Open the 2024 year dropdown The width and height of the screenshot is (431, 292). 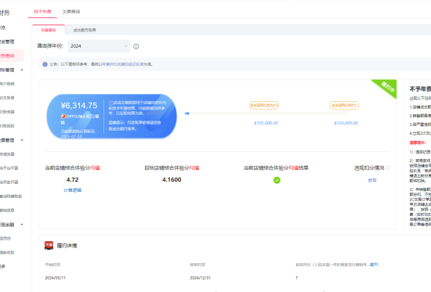point(99,46)
